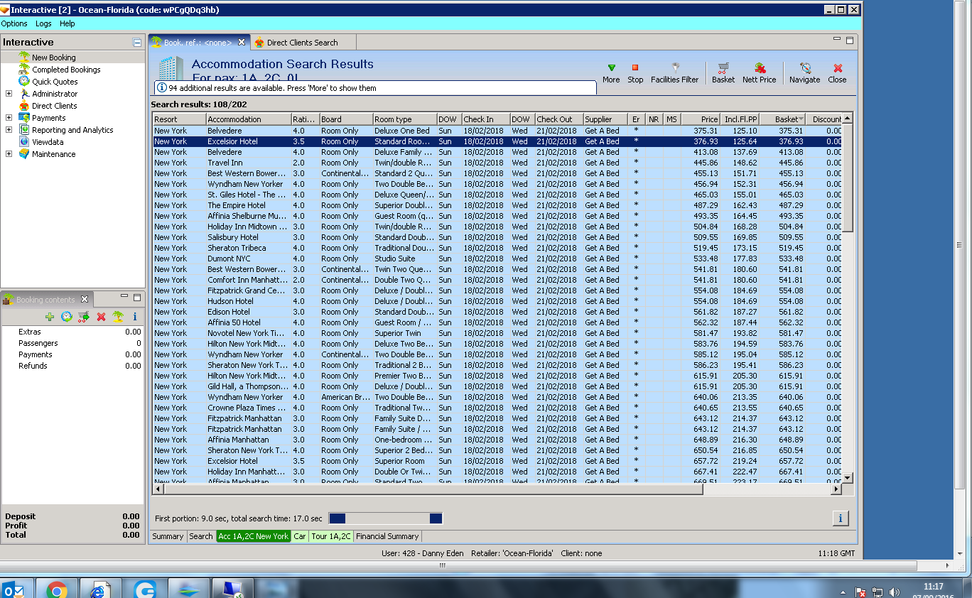Open the Help menu
Image resolution: width=972 pixels, height=598 pixels.
67,23
